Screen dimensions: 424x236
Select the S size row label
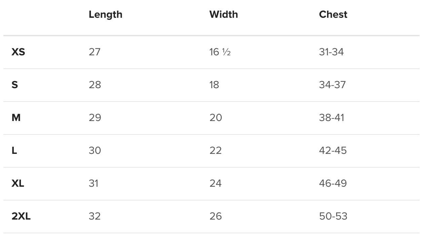(14, 85)
